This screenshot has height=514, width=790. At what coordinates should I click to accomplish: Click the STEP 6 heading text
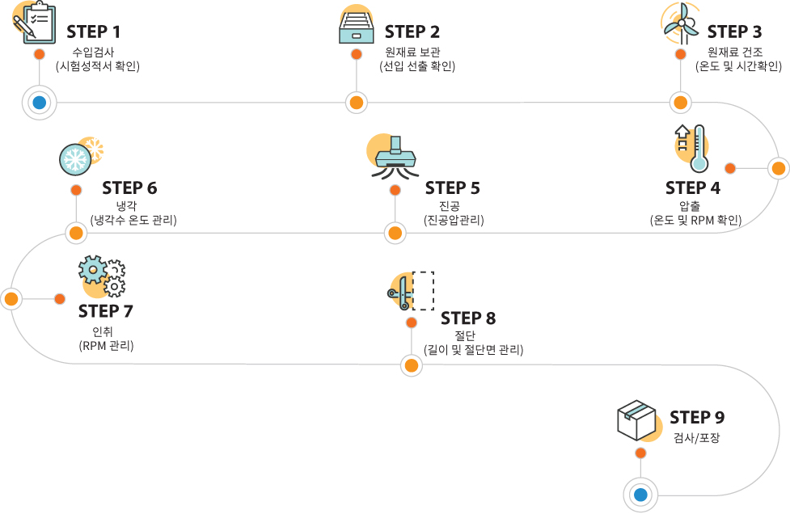(x=129, y=188)
